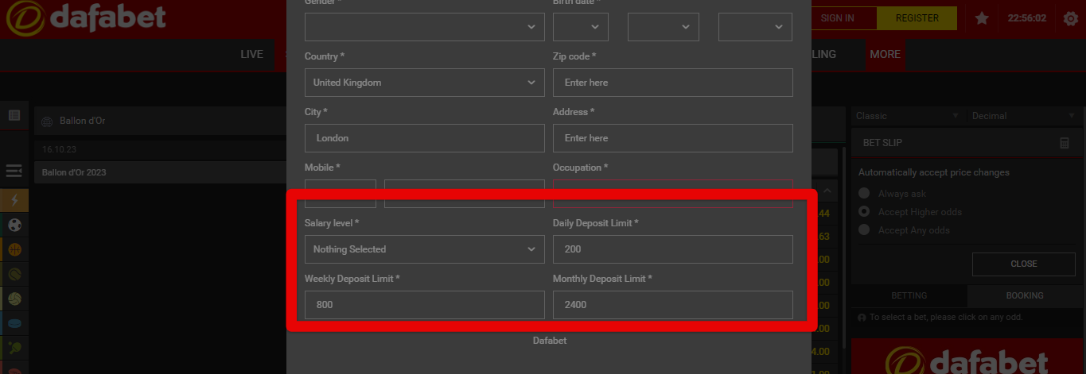Click the City field containing London

[425, 138]
